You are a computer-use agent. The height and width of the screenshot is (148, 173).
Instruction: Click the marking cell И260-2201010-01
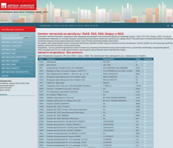pos(111,74)
